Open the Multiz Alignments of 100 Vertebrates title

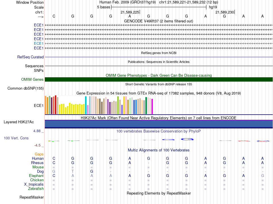(x=159, y=150)
